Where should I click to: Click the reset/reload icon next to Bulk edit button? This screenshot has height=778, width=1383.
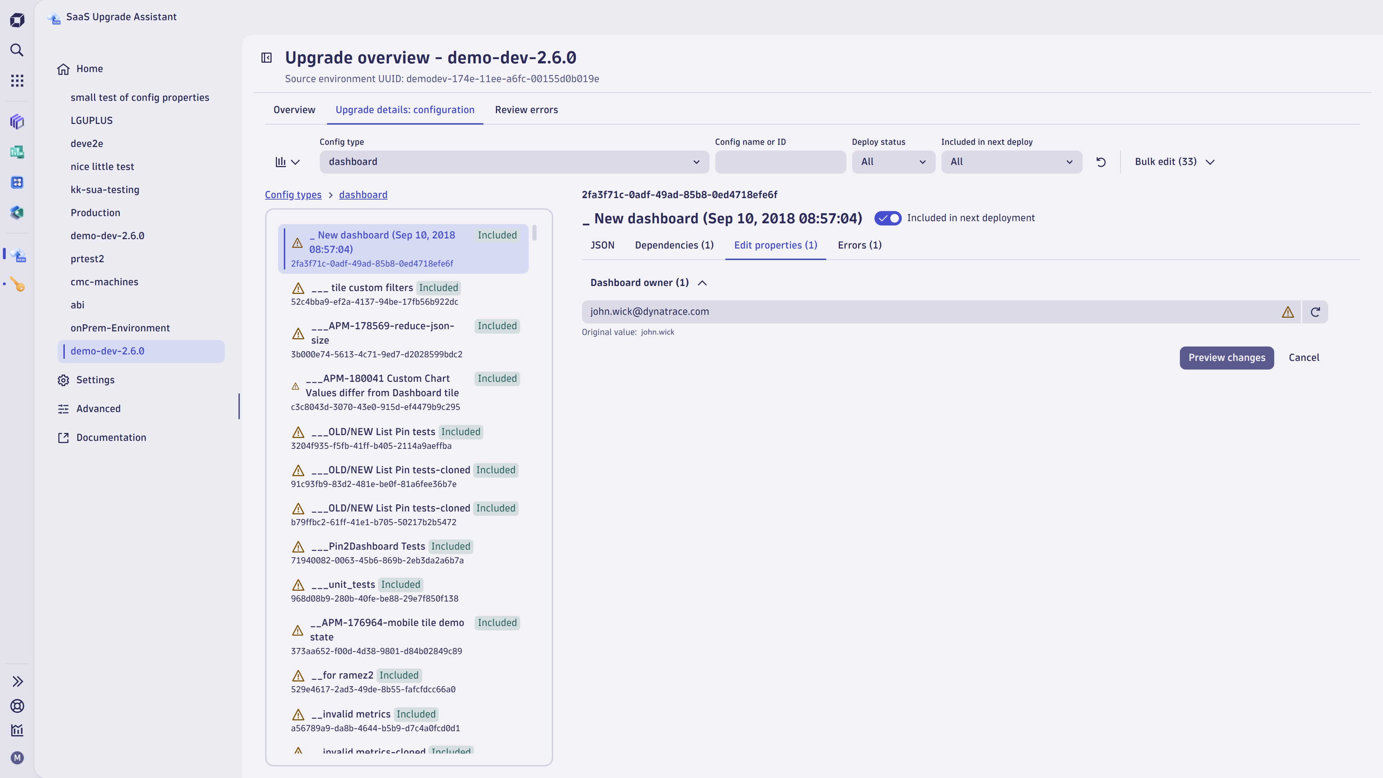[1101, 161]
